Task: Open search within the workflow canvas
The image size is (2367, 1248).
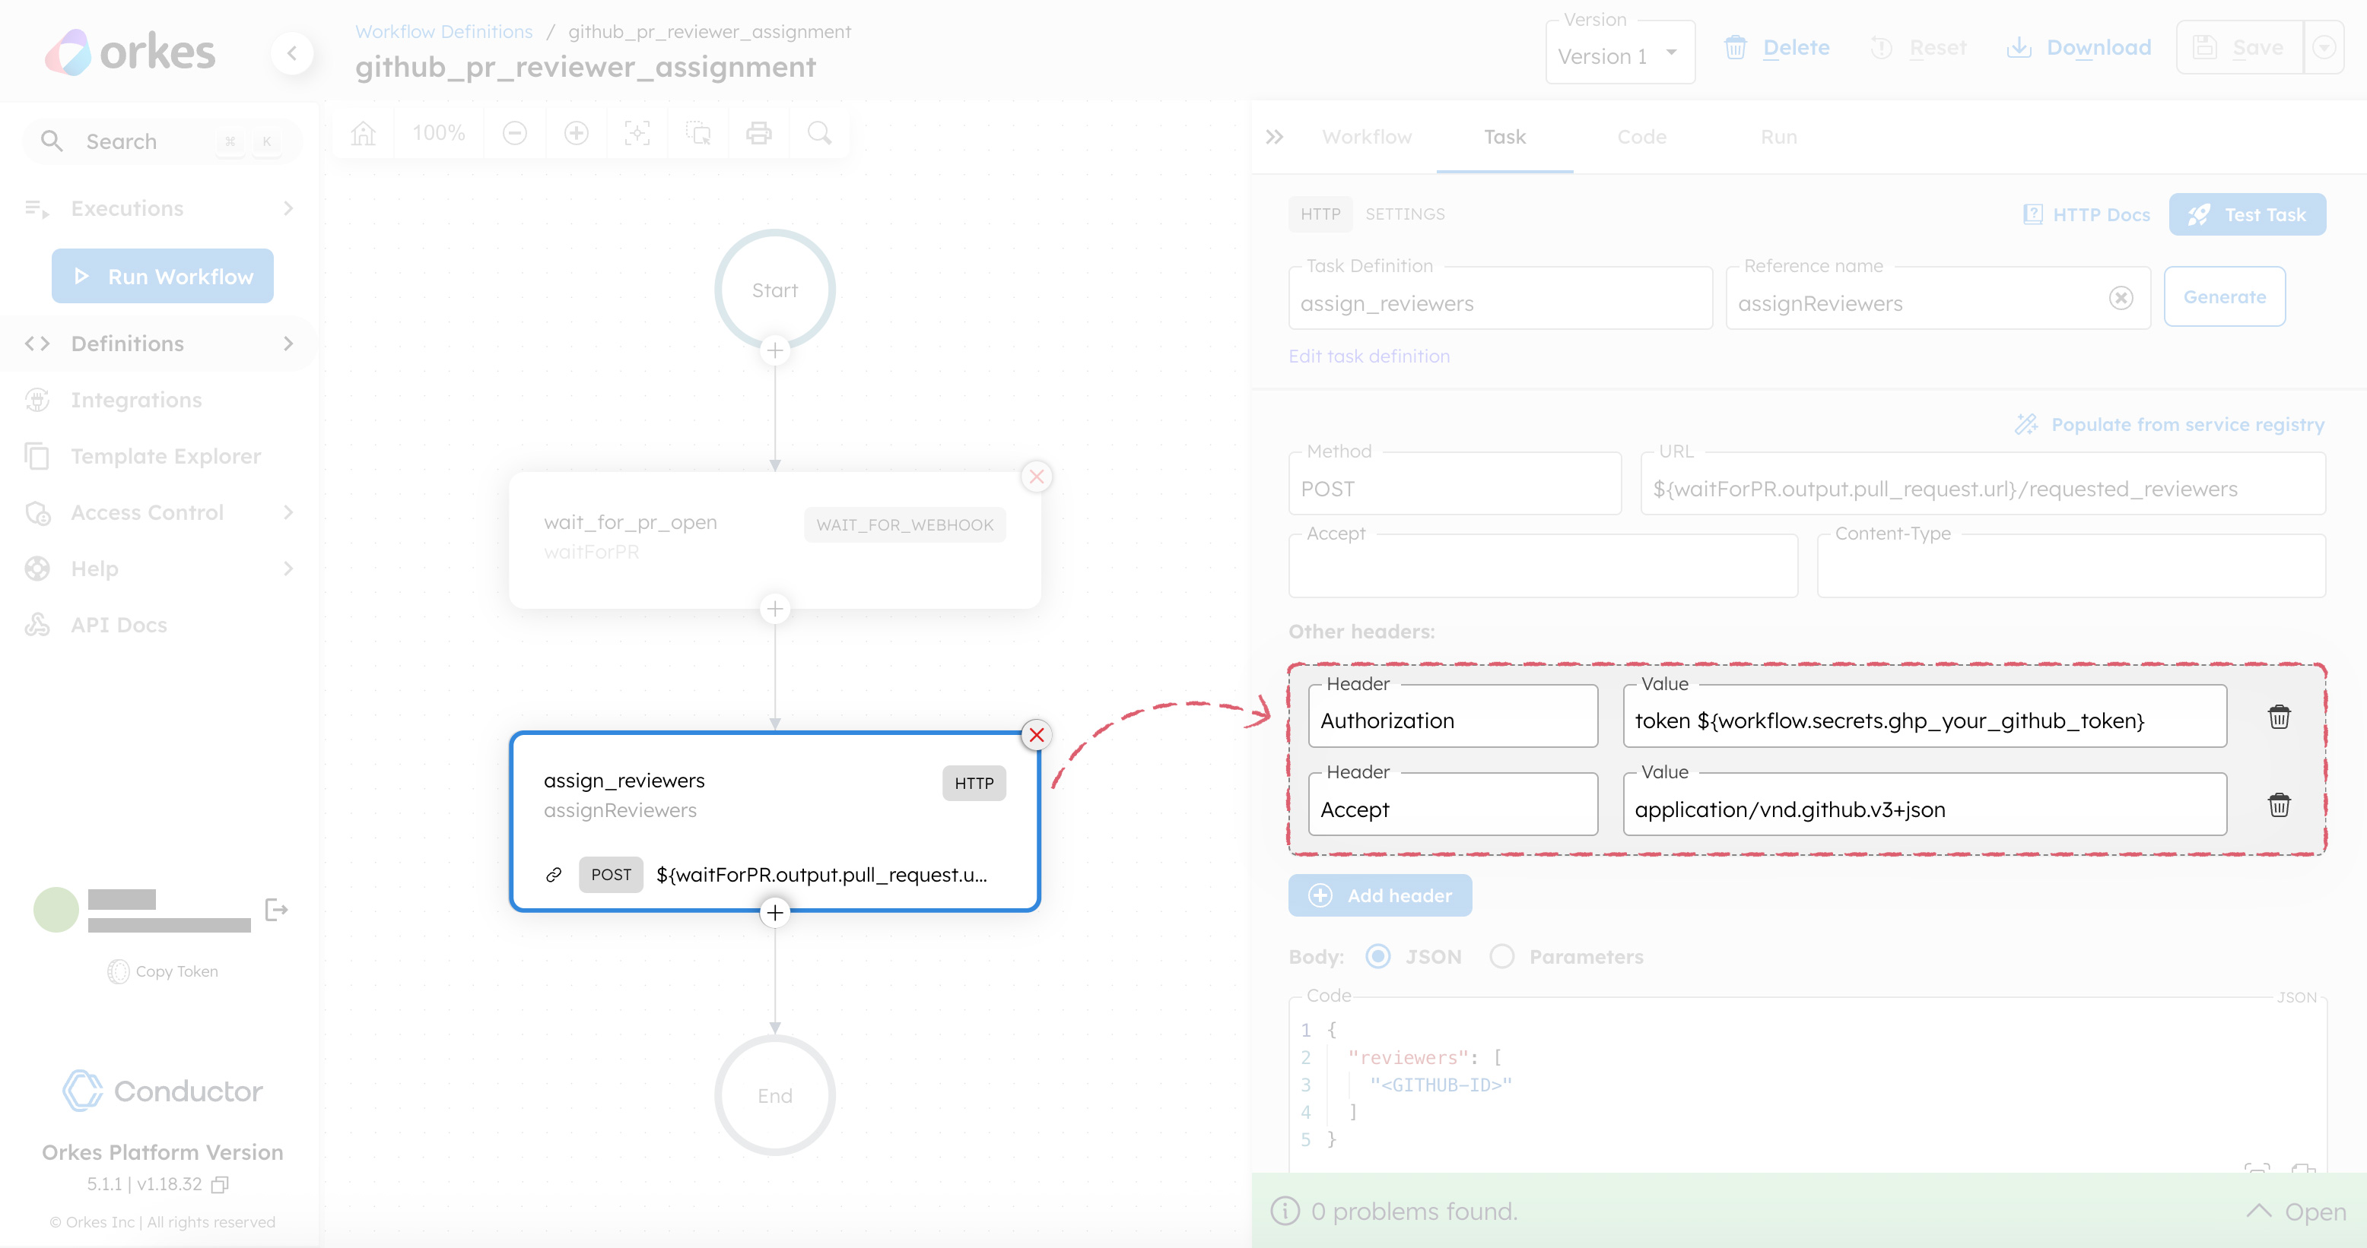Action: click(818, 133)
